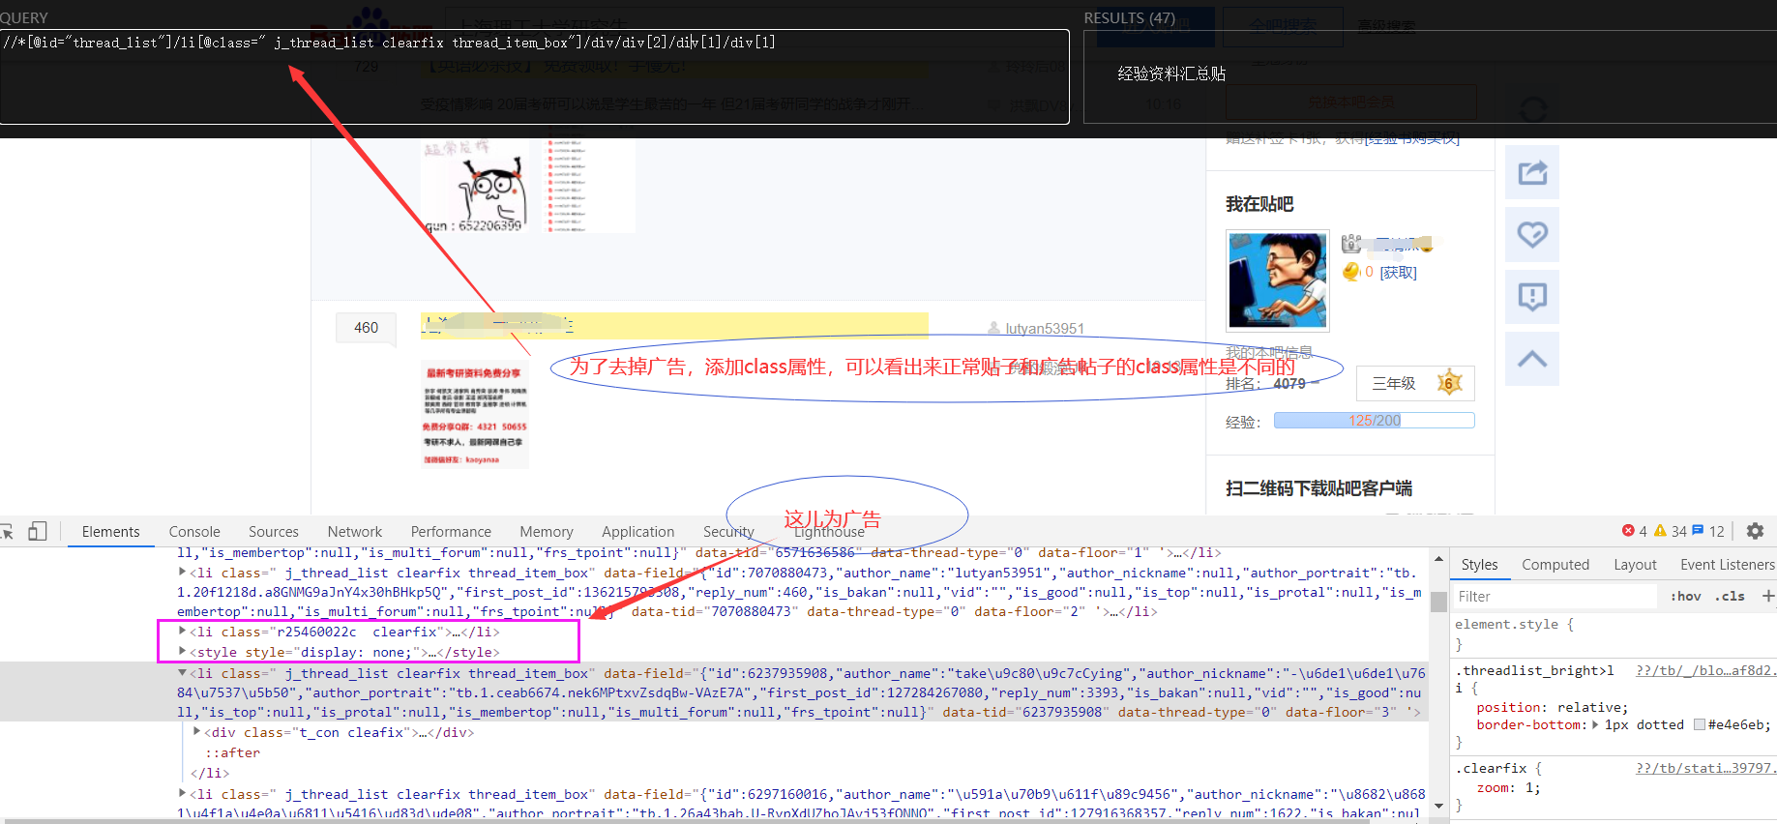The height and width of the screenshot is (824, 1777).
Task: Click the heart favorite sidebar icon
Action: 1532,235
